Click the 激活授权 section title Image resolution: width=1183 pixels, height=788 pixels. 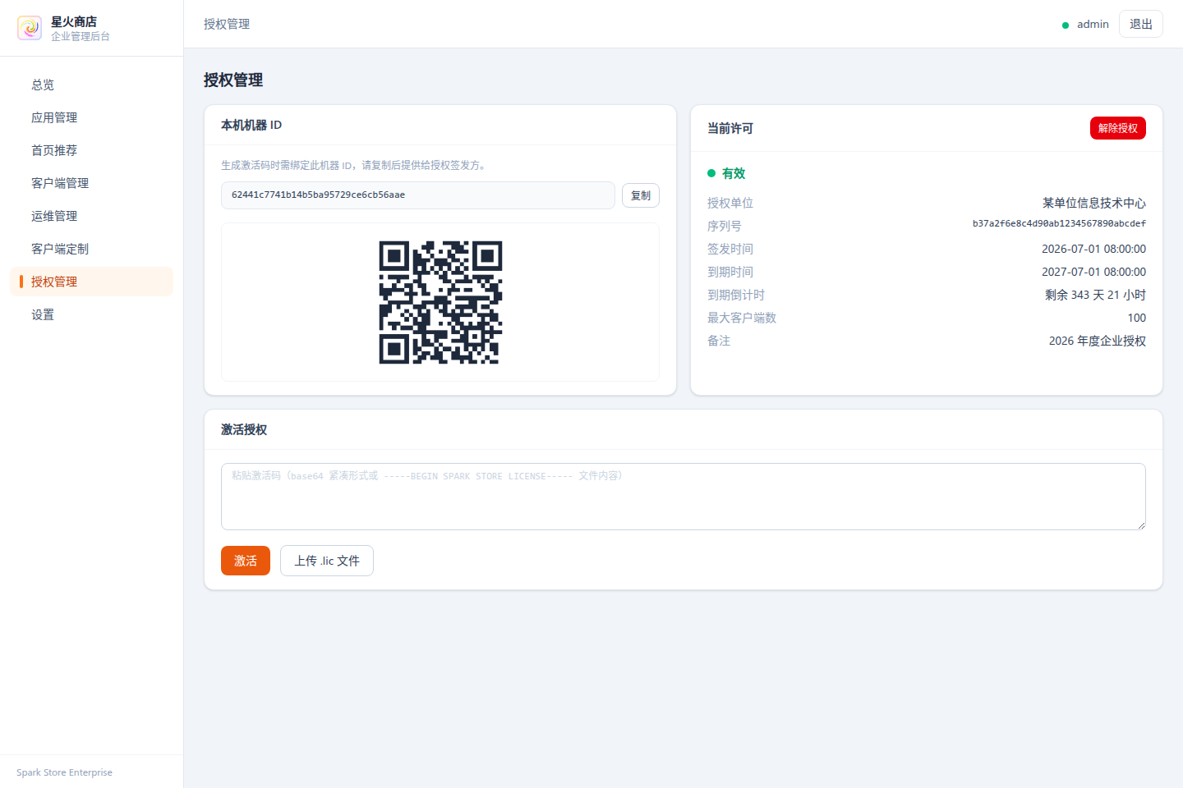pyautogui.click(x=244, y=429)
